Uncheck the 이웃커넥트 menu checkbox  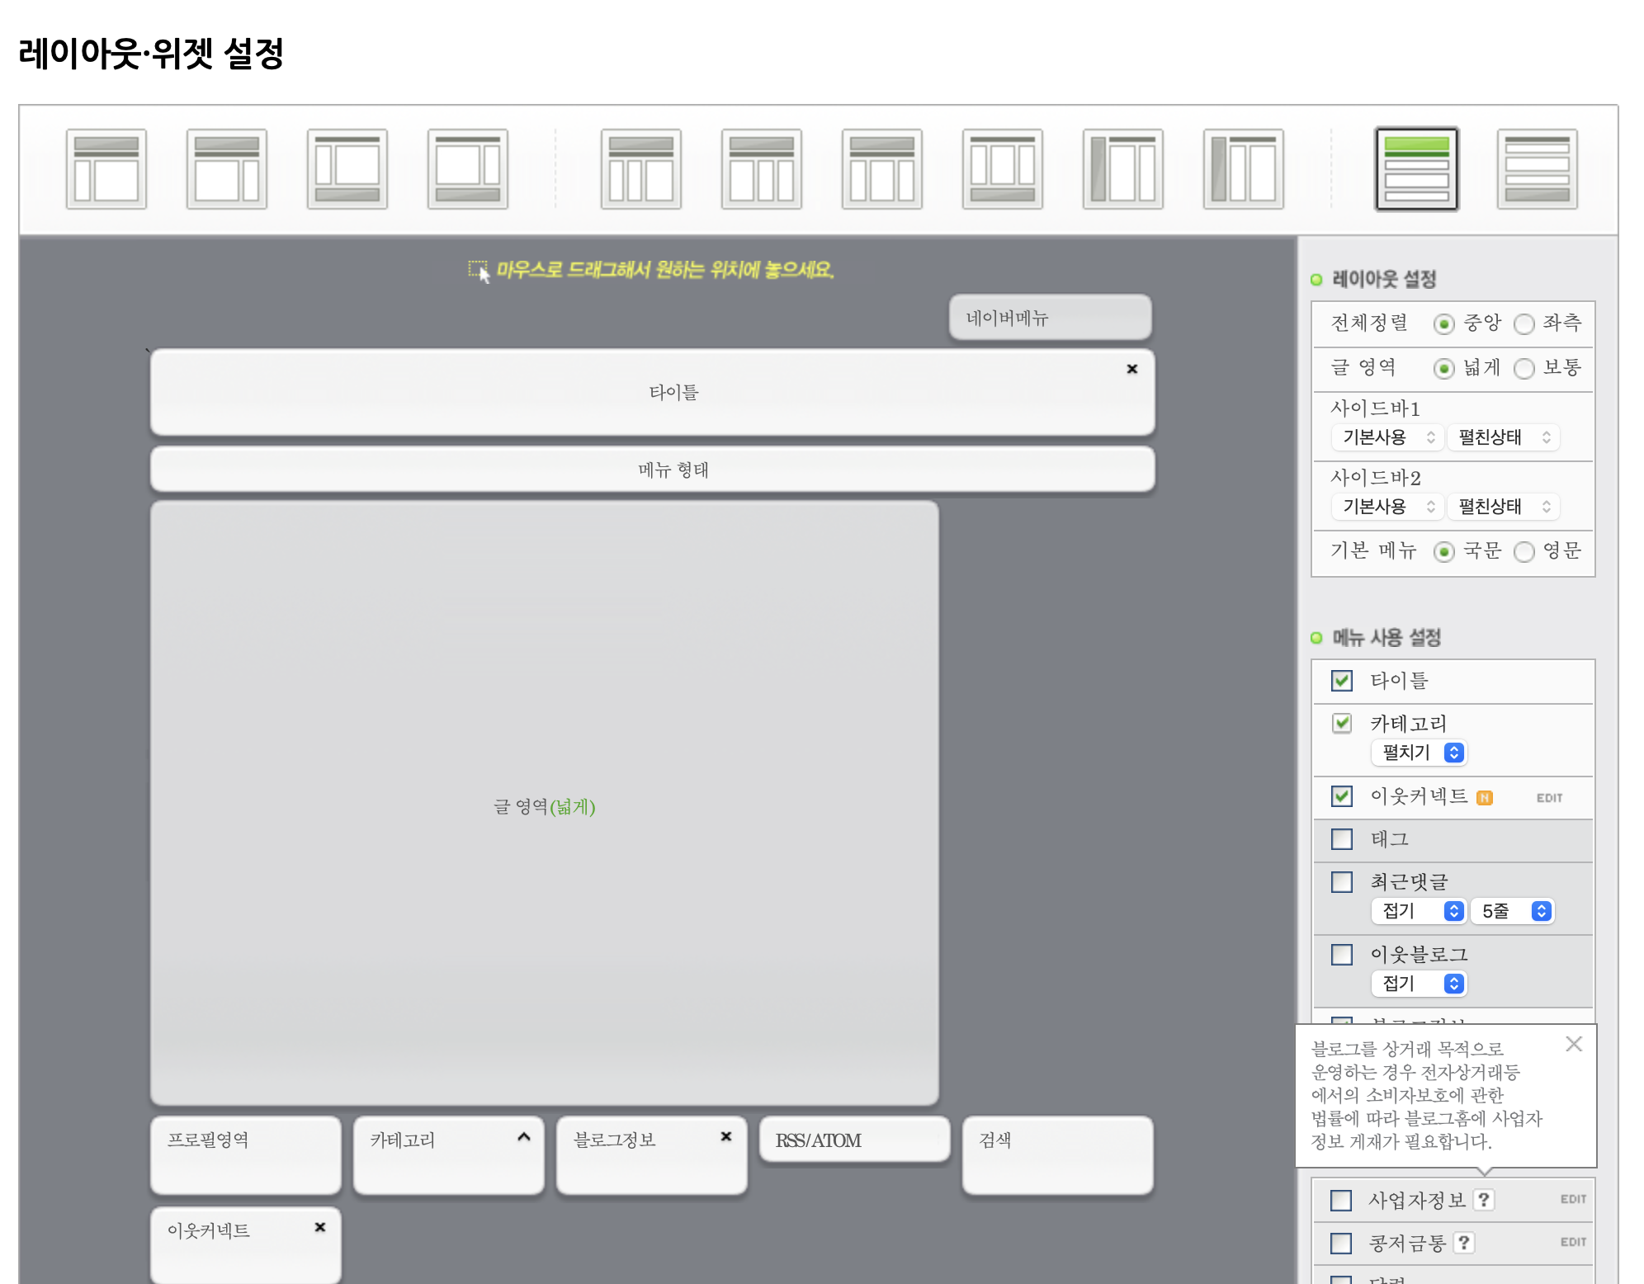1342,796
